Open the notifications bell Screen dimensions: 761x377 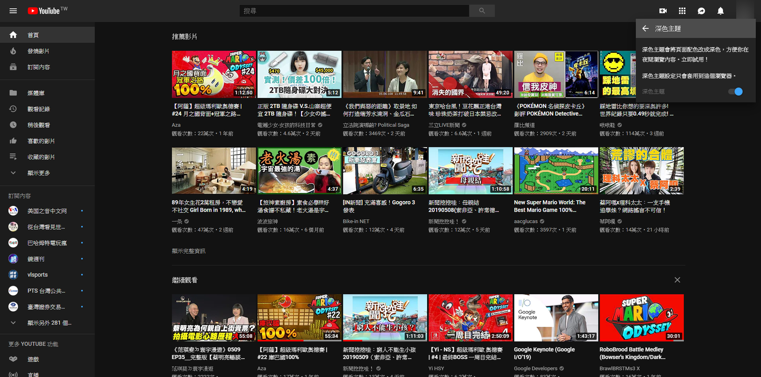(x=720, y=11)
